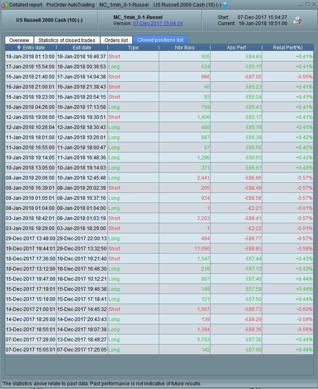Select exit date 18-Jan-2018 00:36:53

81,67
